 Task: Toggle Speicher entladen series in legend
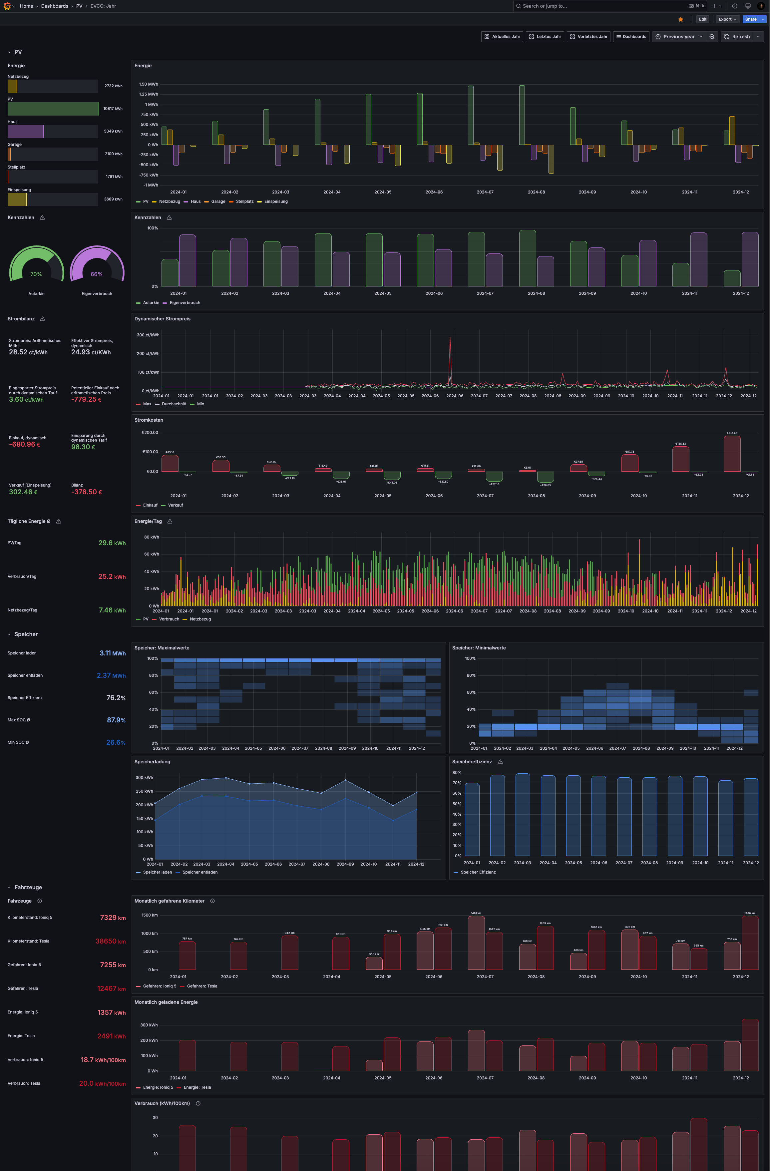click(200, 872)
